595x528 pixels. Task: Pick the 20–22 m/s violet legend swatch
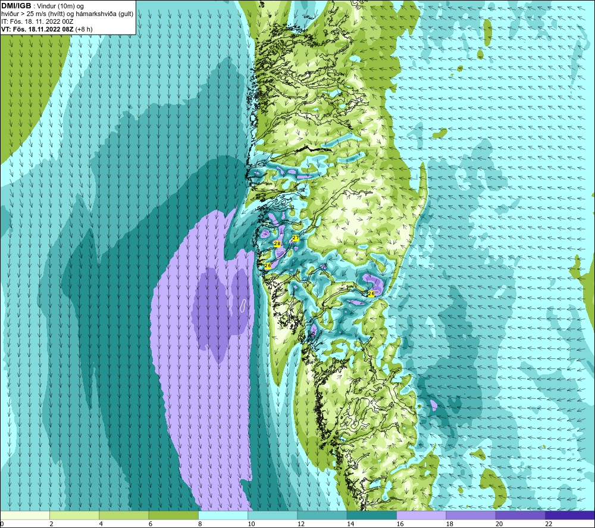(x=520, y=515)
